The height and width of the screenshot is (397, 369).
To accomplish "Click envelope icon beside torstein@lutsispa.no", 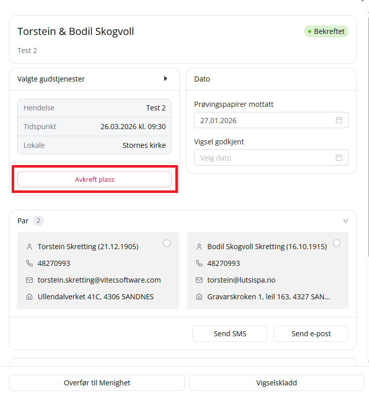I will point(199,280).
